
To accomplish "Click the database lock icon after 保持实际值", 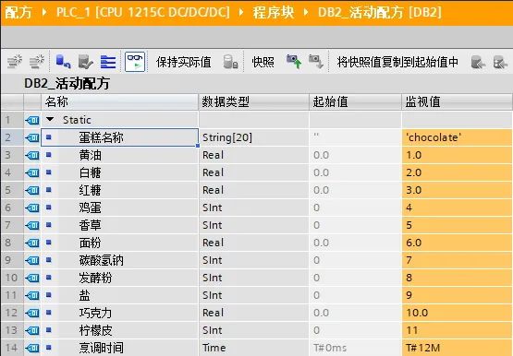I will [230, 62].
